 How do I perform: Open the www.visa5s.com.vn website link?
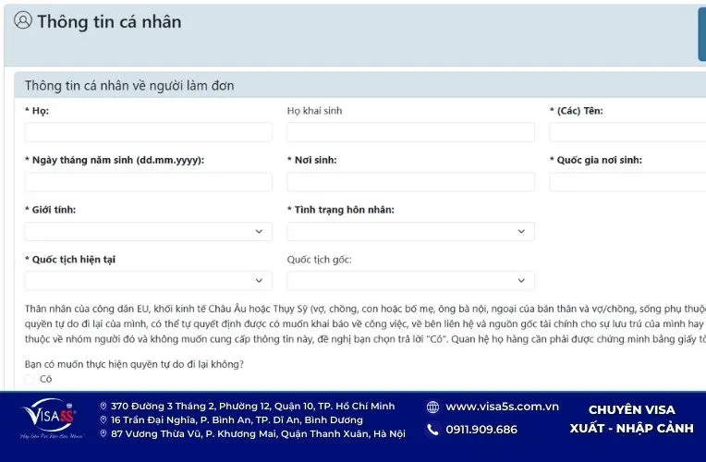[502, 407]
